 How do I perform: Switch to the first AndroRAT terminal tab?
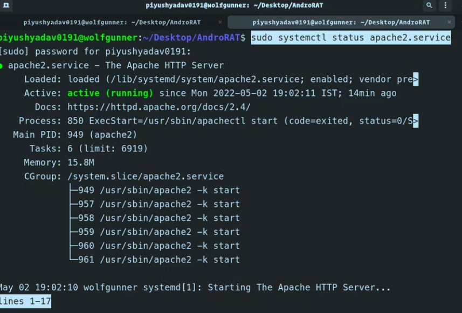coord(112,23)
